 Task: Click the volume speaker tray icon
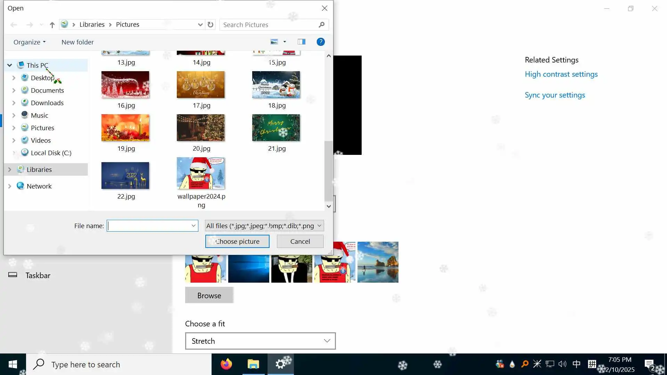(562, 364)
